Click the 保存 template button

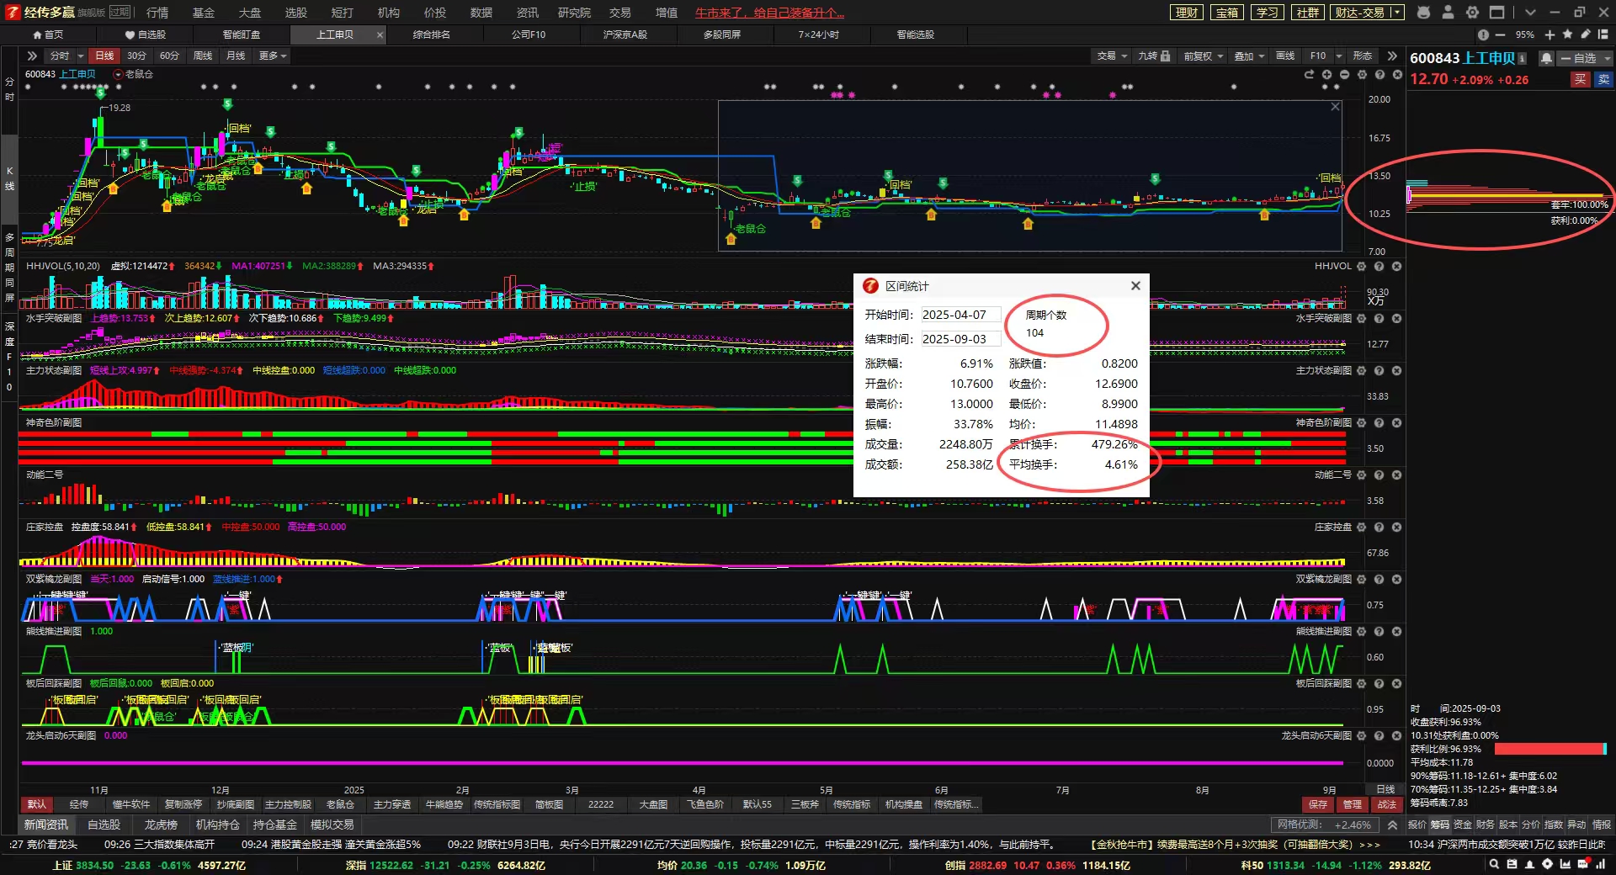[x=1318, y=804]
